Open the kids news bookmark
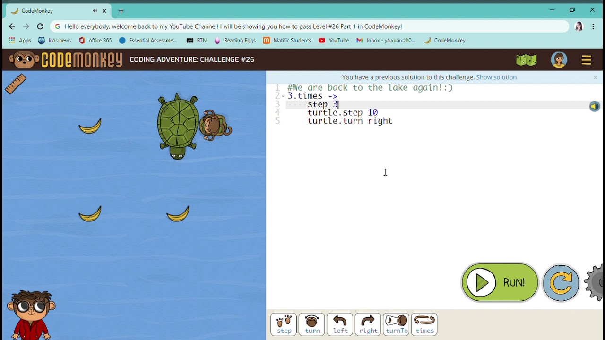The image size is (605, 340). 54,41
